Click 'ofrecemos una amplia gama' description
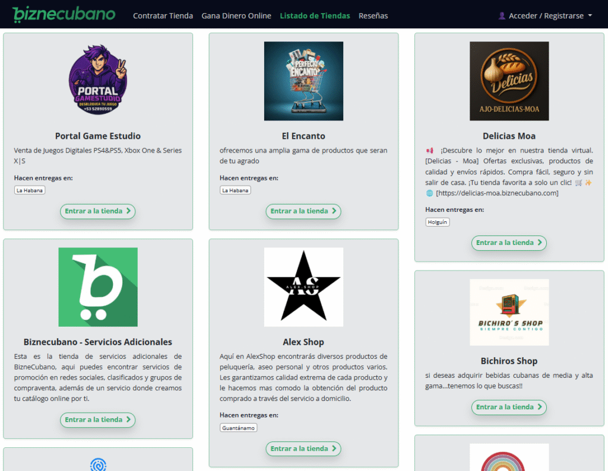The image size is (608, 471). (303, 155)
